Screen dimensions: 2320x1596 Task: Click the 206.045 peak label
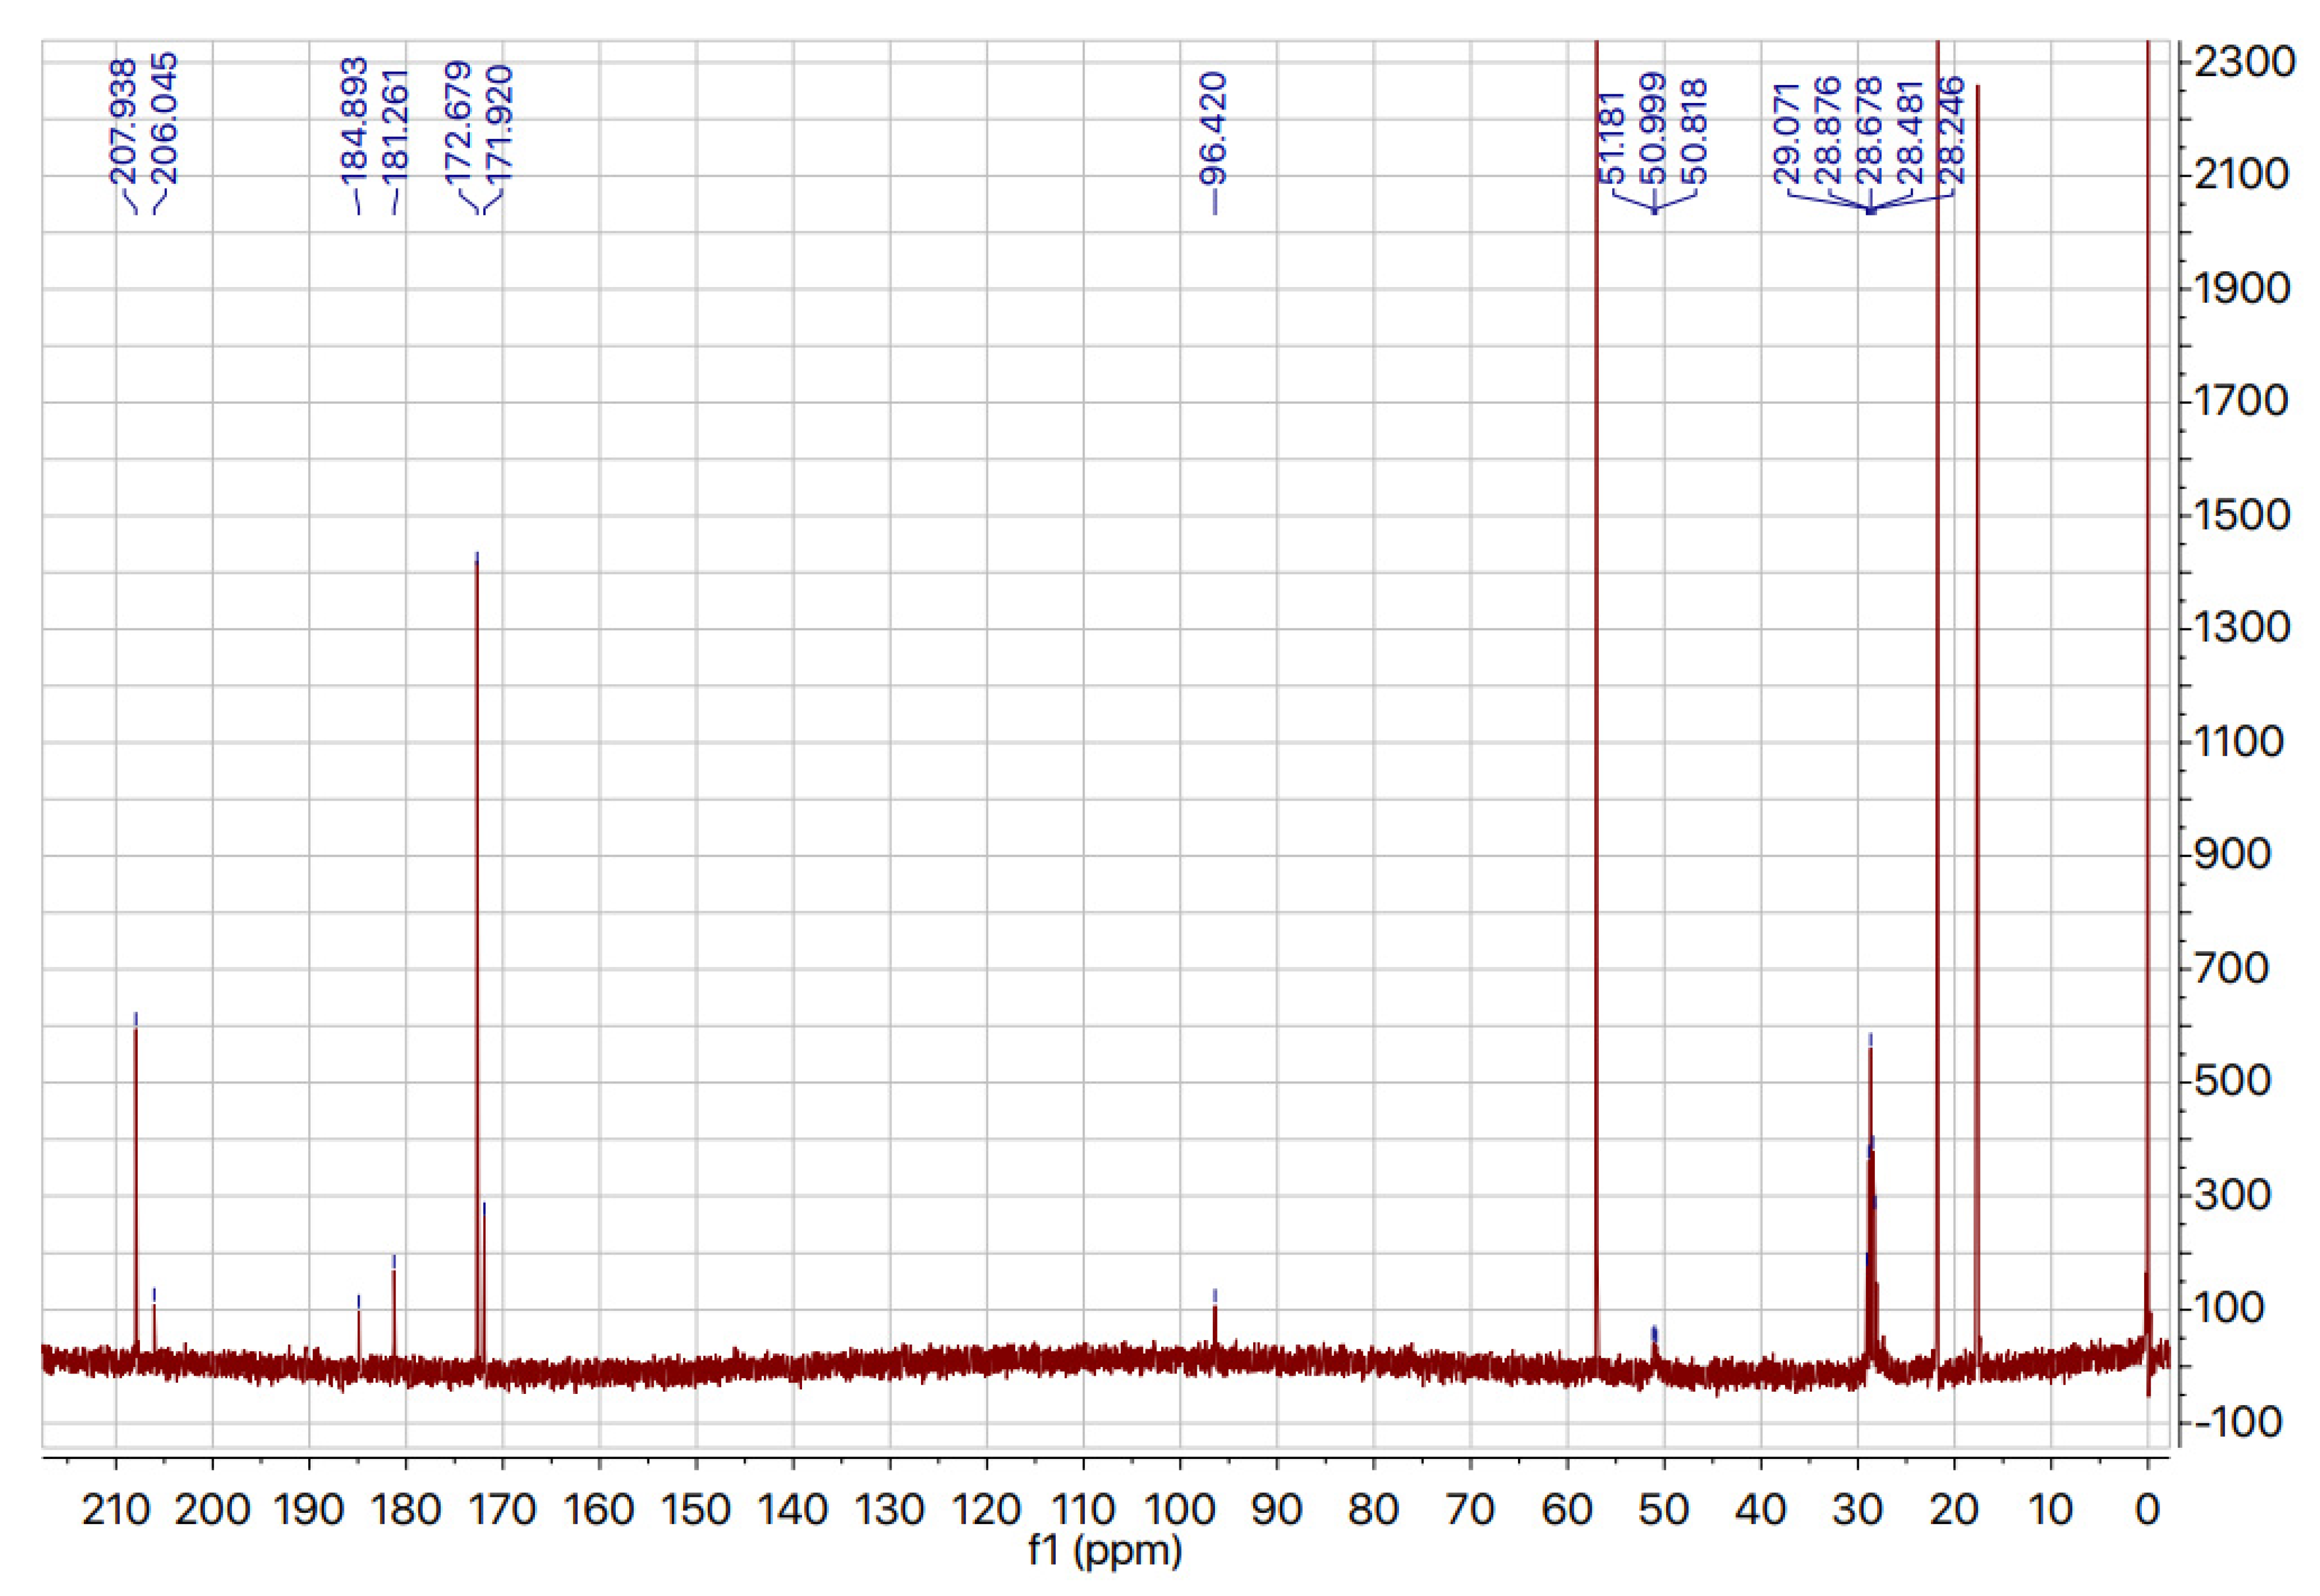coord(163,118)
